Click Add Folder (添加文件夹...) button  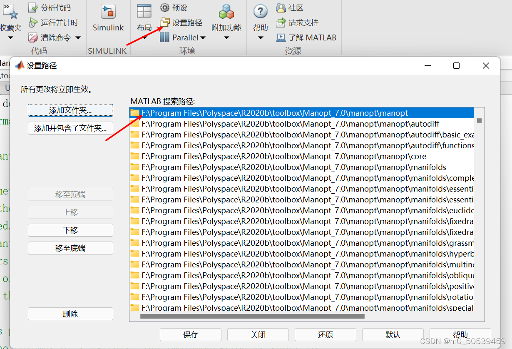click(x=70, y=110)
